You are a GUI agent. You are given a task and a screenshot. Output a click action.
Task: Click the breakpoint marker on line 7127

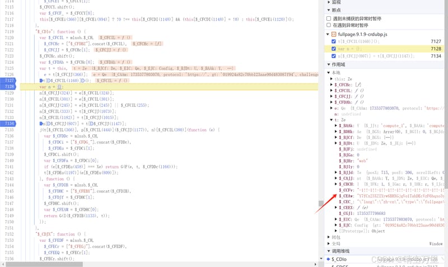(x=8, y=81)
